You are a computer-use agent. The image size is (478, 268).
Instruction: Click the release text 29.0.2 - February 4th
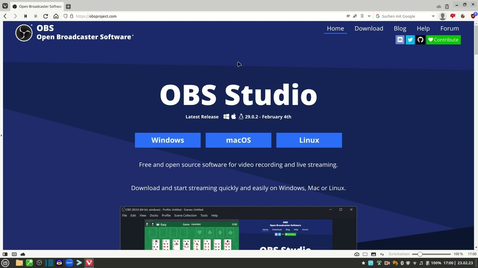click(x=268, y=117)
